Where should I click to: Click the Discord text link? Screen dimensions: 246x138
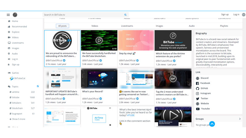tap(204, 78)
